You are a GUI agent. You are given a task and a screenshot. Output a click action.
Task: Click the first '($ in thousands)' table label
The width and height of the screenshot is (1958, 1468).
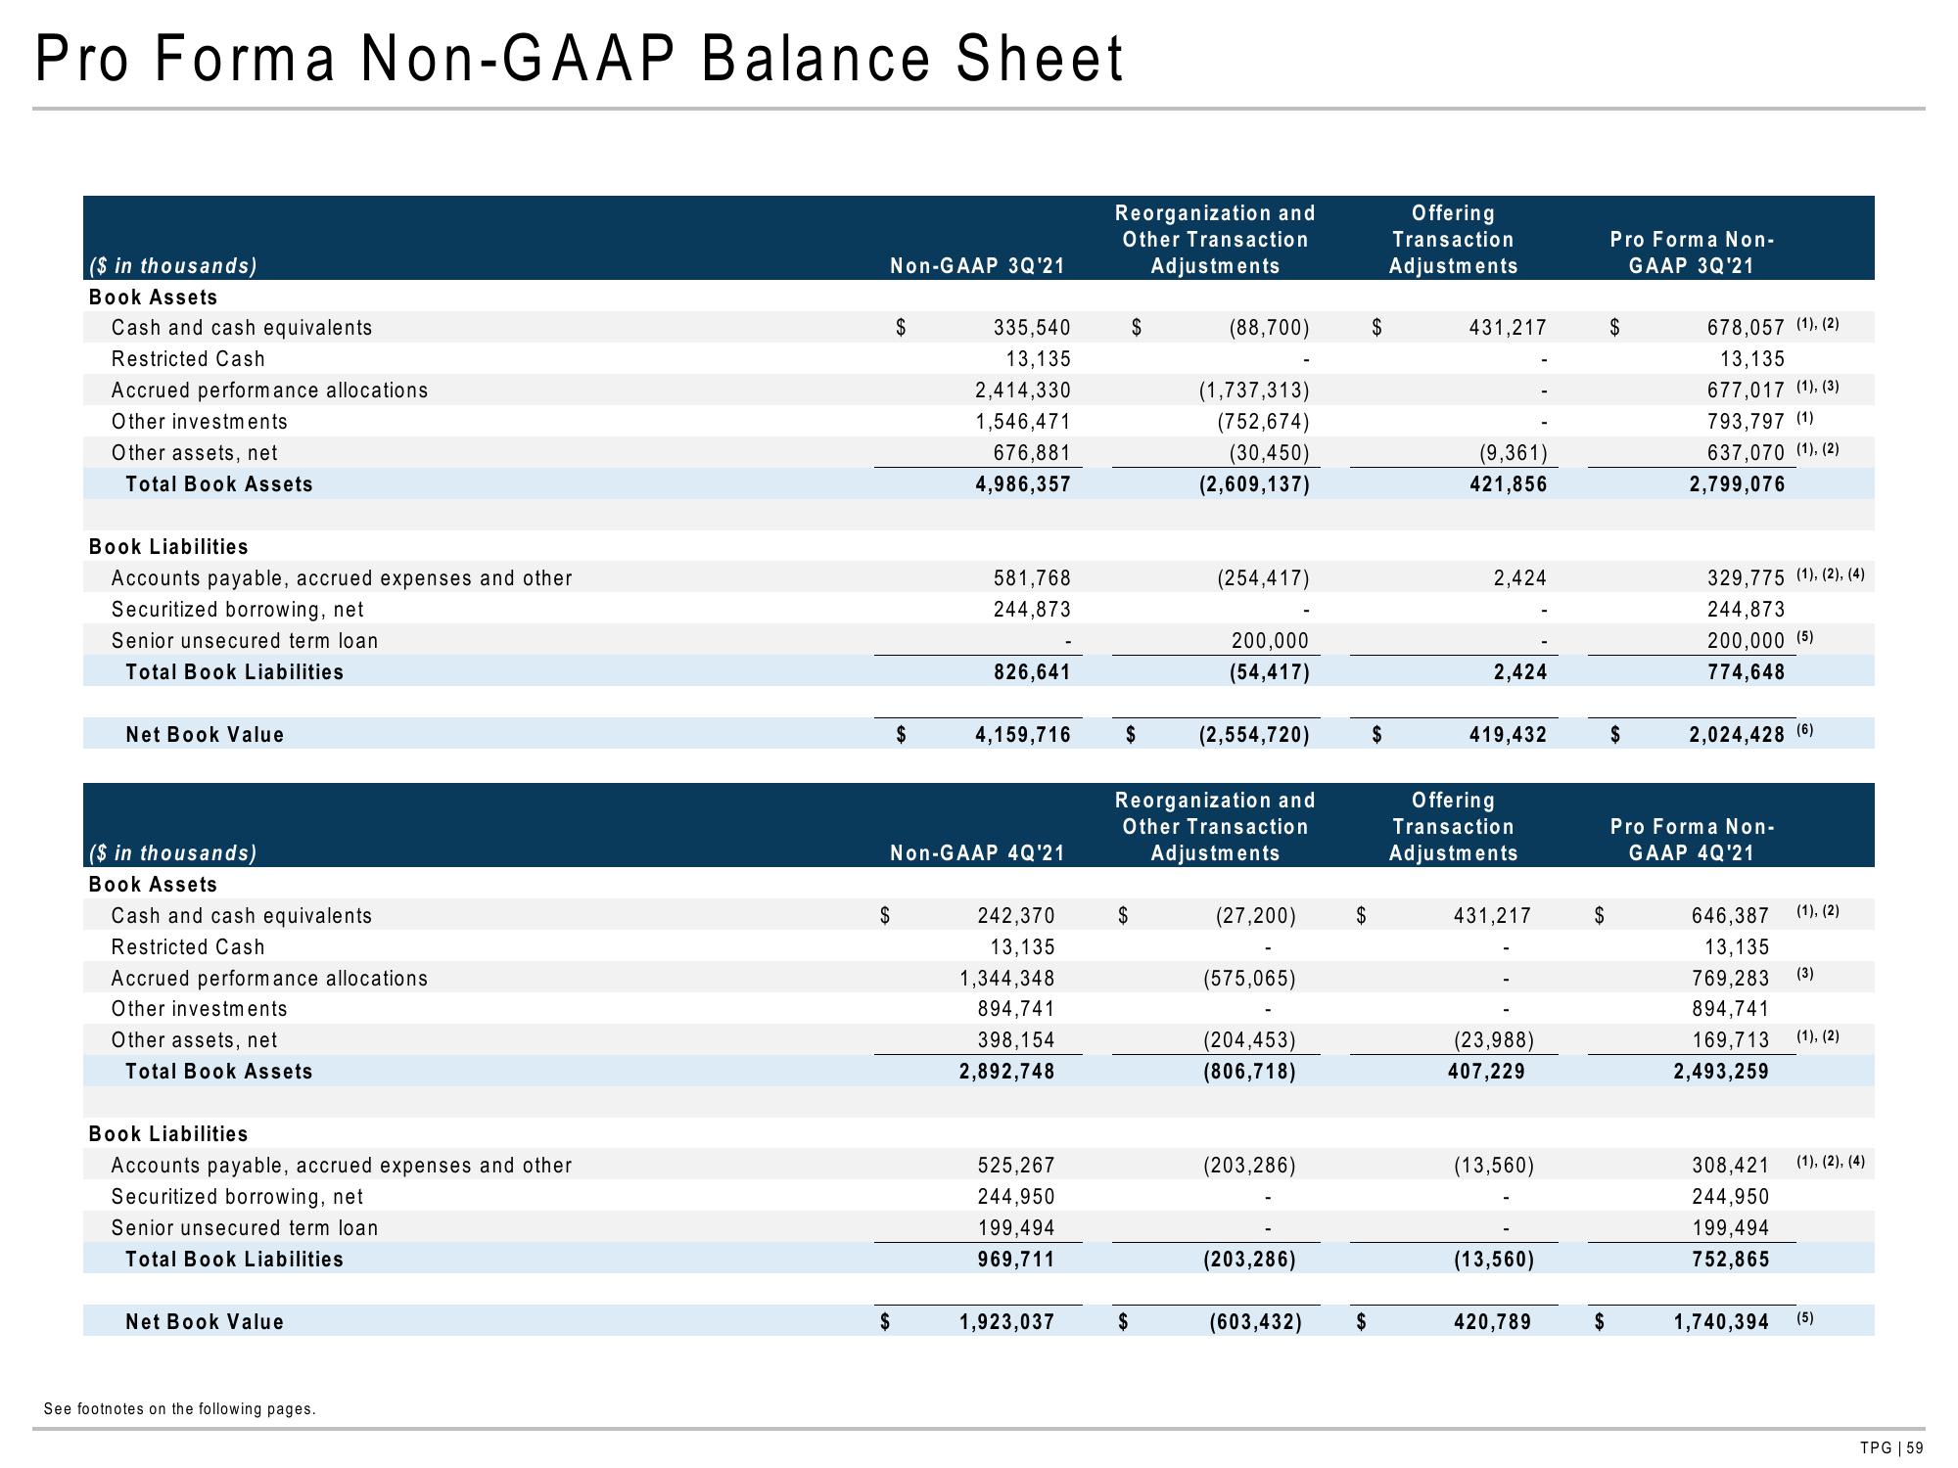[x=172, y=266]
